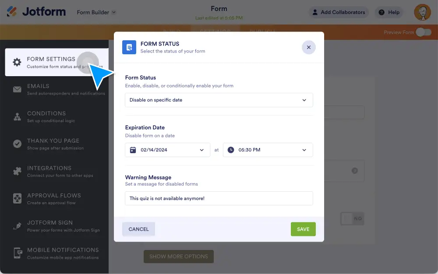Click the Conditions hierarchy icon

point(17,117)
